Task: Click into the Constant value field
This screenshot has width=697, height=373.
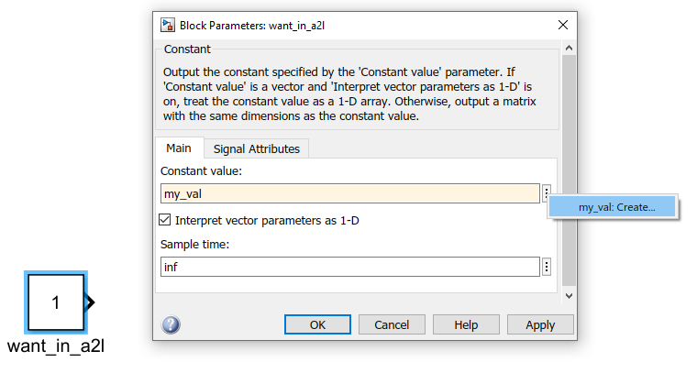Action: click(350, 193)
